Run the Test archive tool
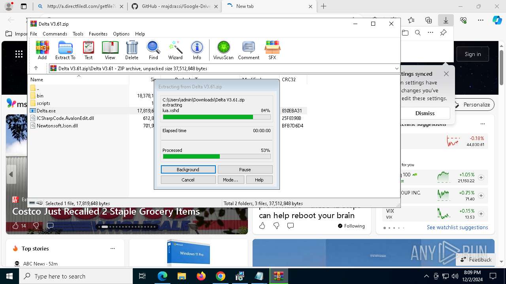The image size is (506, 284). [x=89, y=50]
